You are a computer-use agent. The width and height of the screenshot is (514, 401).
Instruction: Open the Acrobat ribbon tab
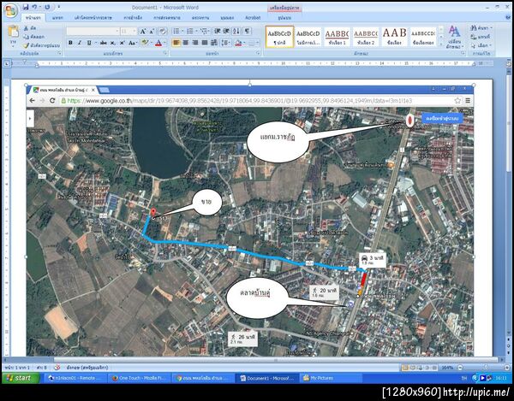pos(253,18)
